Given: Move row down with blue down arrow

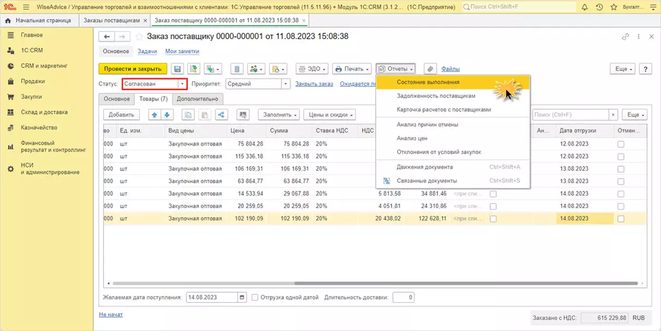Looking at the screenshot, I should [167, 115].
